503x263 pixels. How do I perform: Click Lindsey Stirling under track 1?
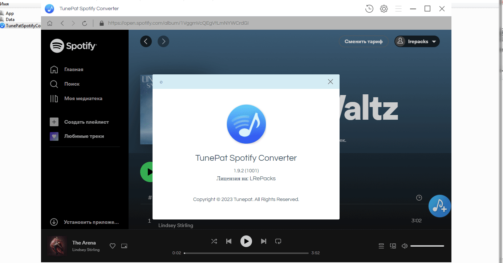click(176, 225)
